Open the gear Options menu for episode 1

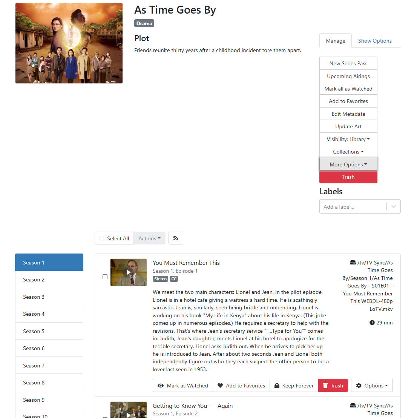coord(372,386)
